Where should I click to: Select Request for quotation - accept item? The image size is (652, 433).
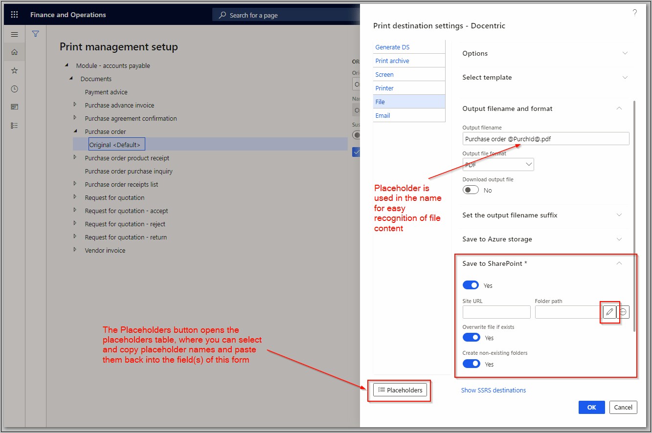(126, 211)
